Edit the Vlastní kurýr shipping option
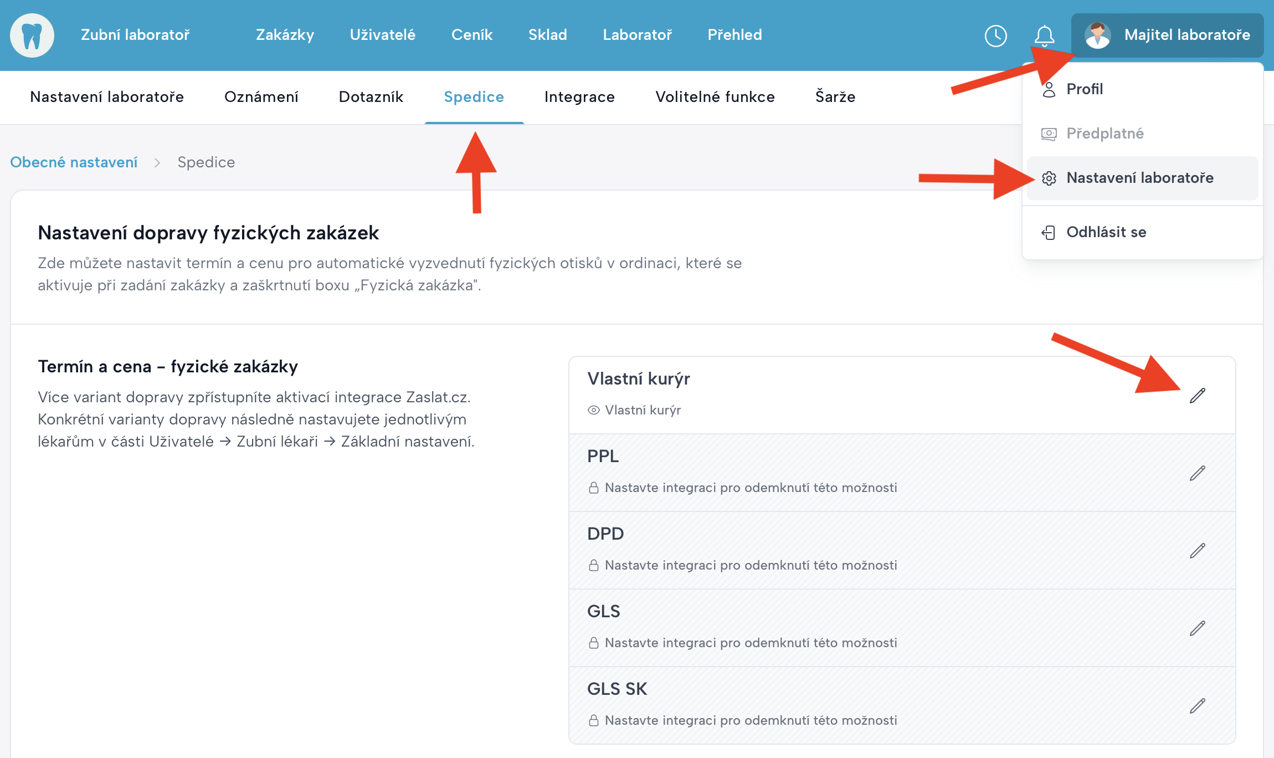The height and width of the screenshot is (758, 1274). tap(1197, 396)
